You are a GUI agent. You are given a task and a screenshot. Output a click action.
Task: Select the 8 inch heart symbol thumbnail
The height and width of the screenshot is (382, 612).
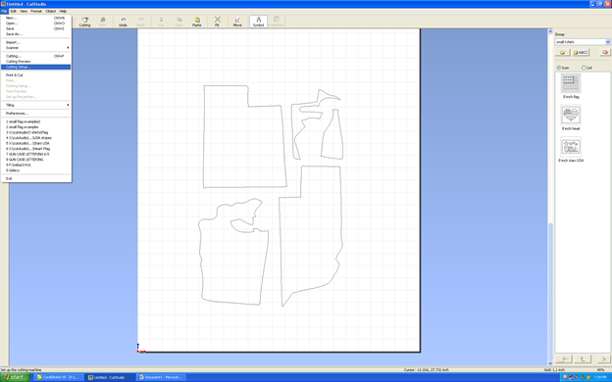tap(571, 115)
